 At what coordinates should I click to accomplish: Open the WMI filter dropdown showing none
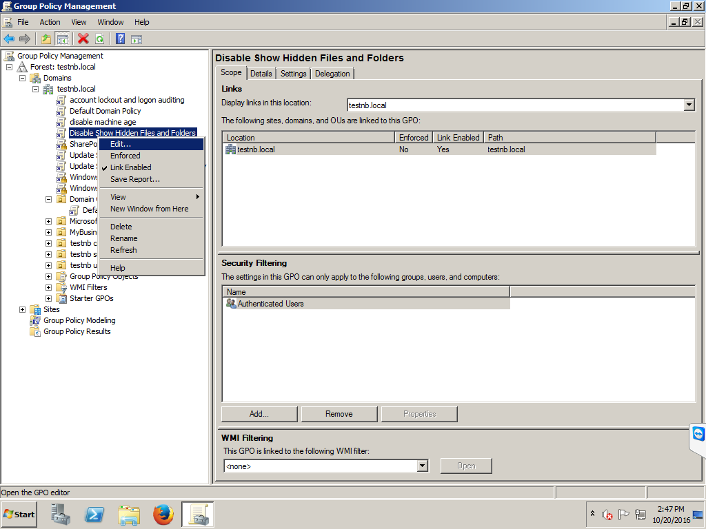coord(422,466)
